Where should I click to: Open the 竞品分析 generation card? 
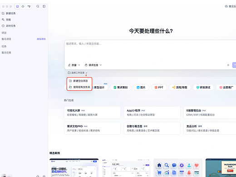[x=210, y=128]
